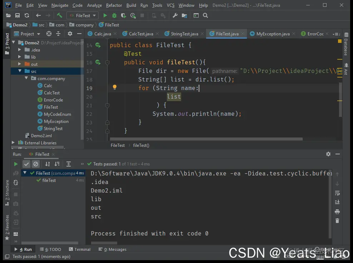The image size is (353, 263).
Task: Hide the Project panel with minus icon
Action: pyautogui.click(x=79, y=34)
